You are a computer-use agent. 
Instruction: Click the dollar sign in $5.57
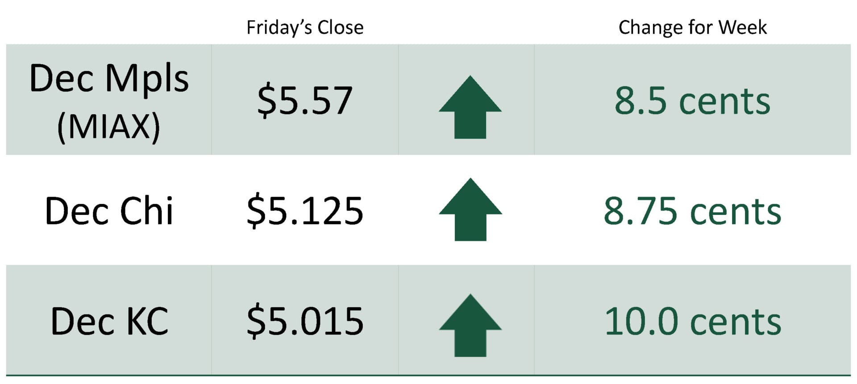(x=266, y=101)
